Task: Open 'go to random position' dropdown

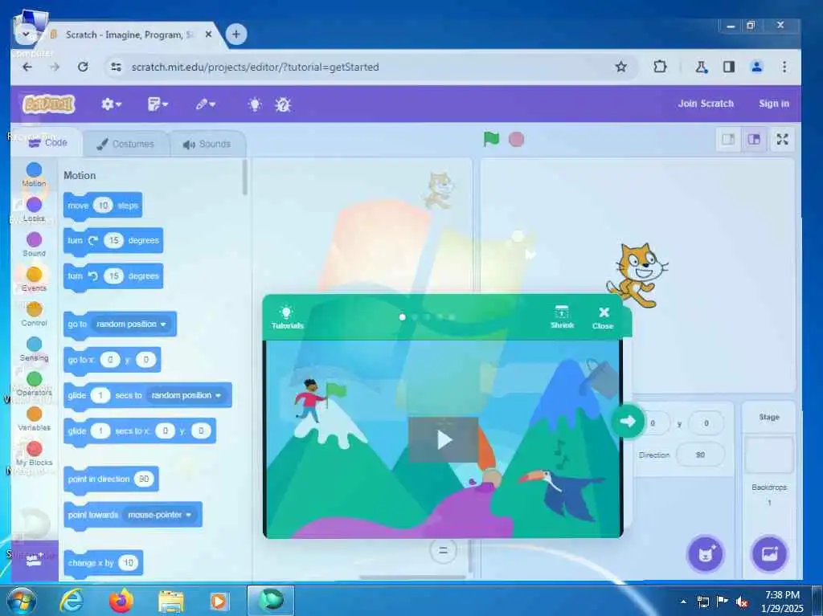Action: (131, 324)
